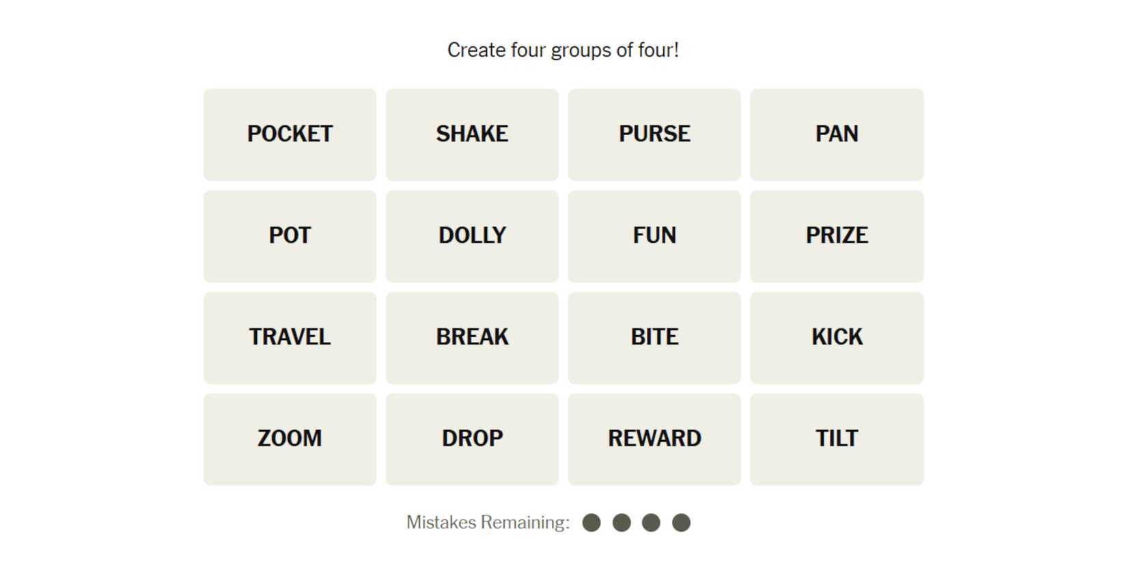Choose the TILT tile

(837, 439)
